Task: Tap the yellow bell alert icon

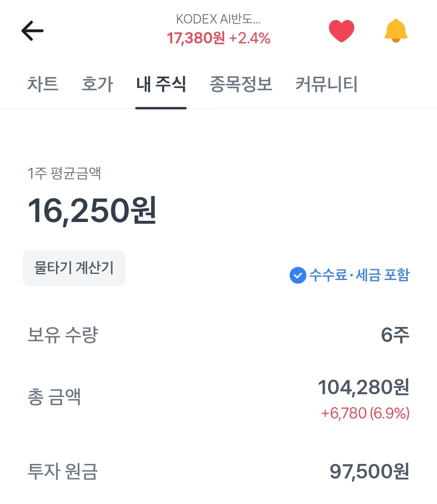Action: click(396, 31)
